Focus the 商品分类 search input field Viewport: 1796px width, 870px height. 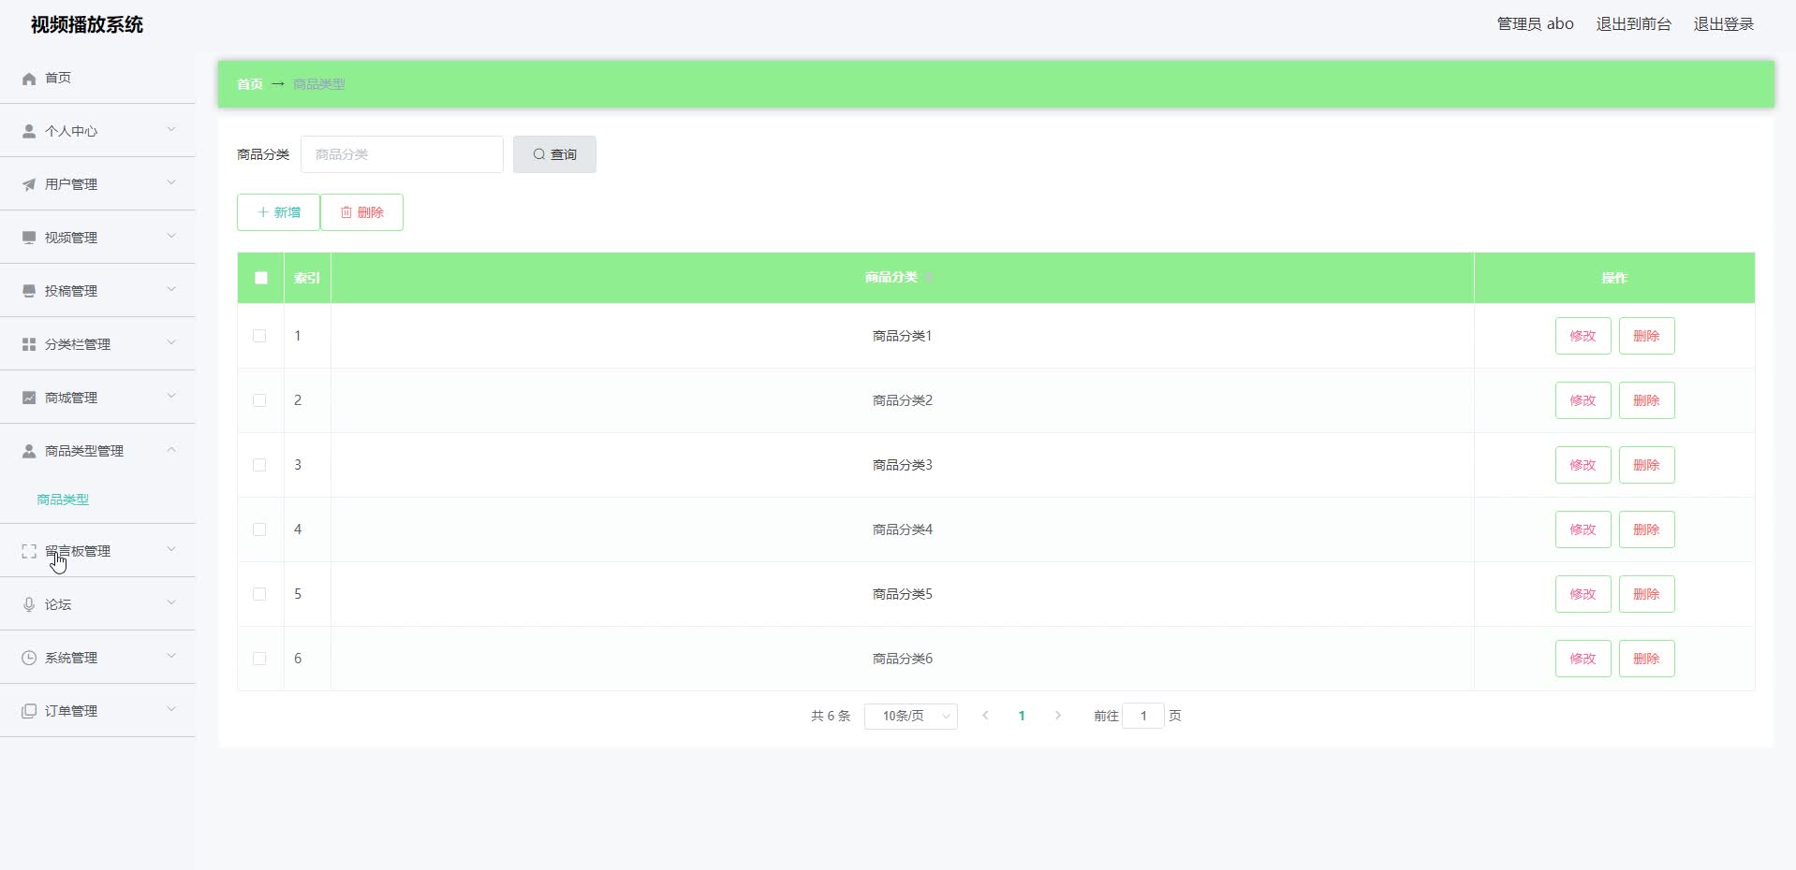(402, 154)
